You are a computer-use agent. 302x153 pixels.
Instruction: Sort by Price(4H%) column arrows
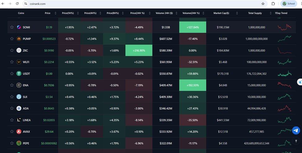pos(100,13)
